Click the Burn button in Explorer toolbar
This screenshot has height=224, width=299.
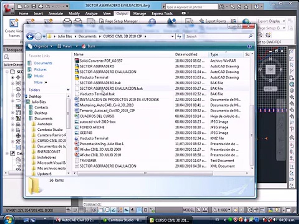[88, 46]
